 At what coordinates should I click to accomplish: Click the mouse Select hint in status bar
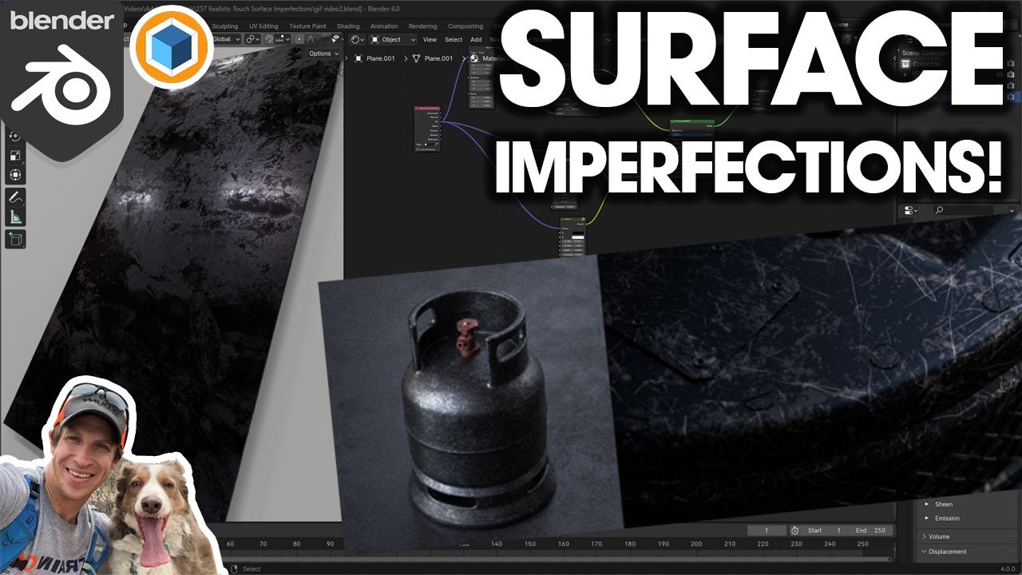247,569
